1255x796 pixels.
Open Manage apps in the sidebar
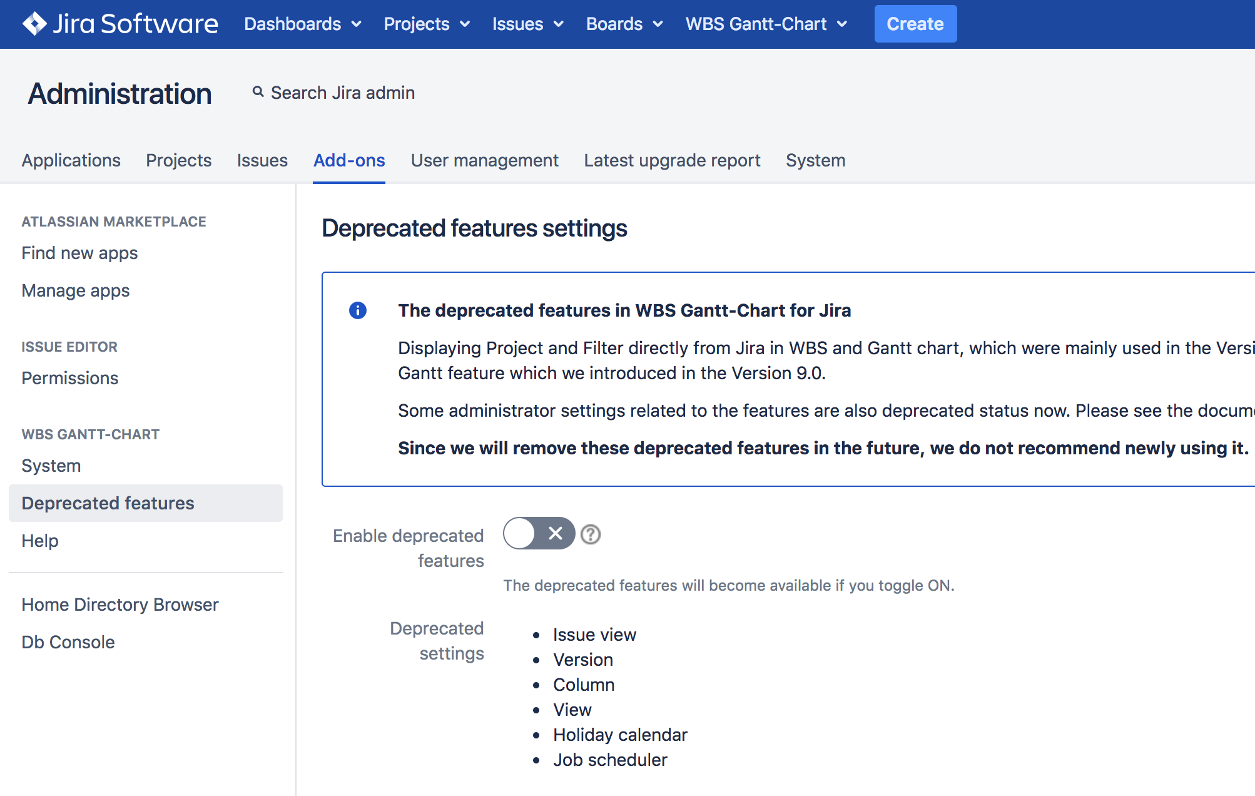click(75, 290)
